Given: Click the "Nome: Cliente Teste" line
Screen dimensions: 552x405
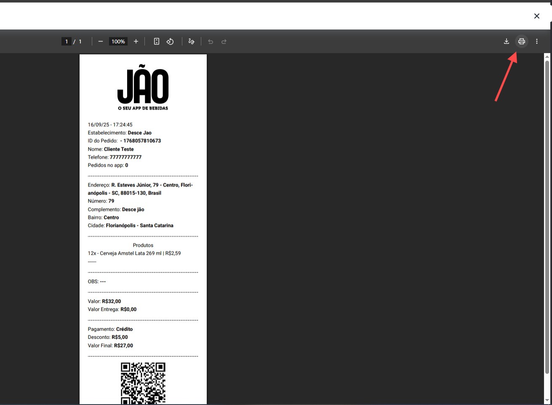Looking at the screenshot, I should 111,149.
